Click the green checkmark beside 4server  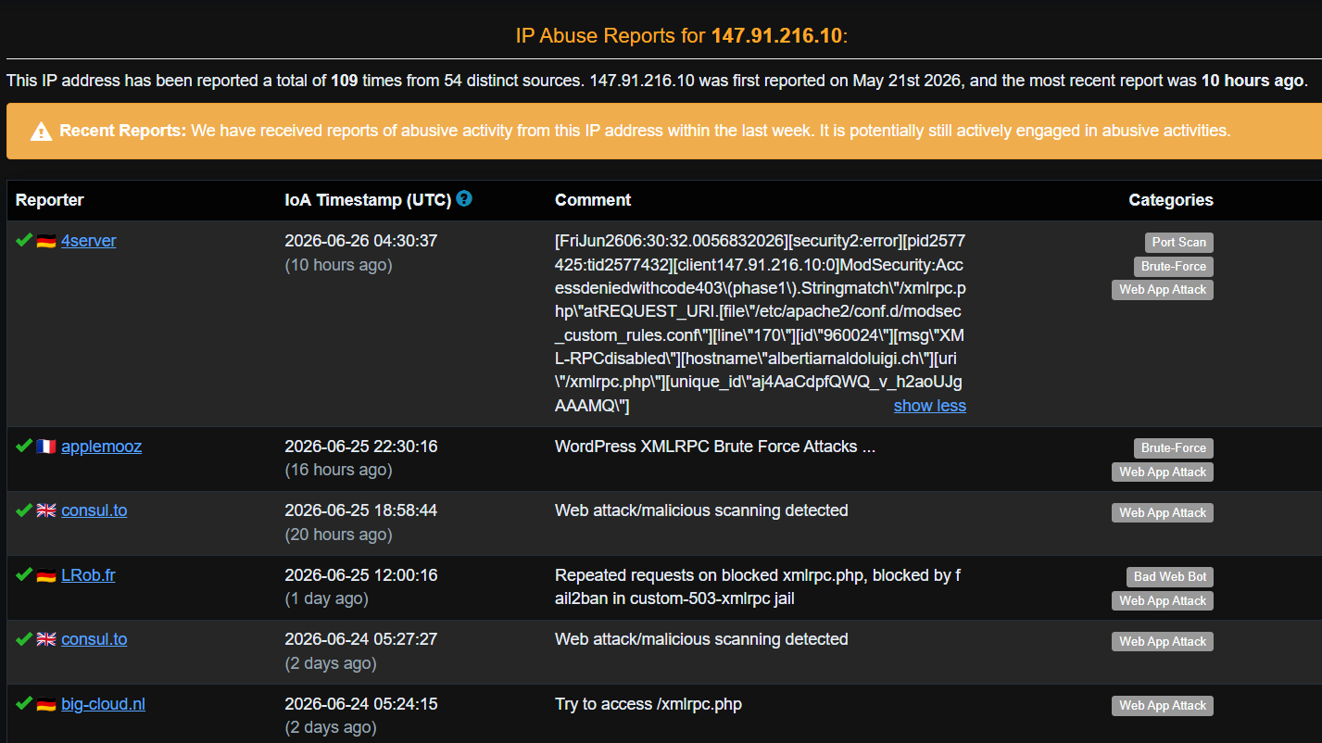(24, 241)
